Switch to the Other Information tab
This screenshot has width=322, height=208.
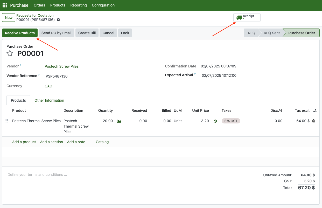pyautogui.click(x=49, y=100)
